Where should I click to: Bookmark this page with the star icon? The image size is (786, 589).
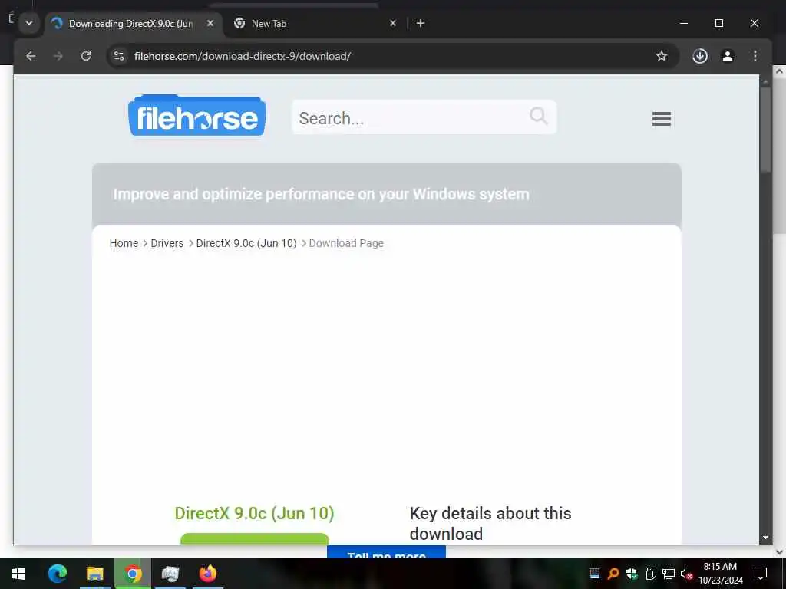(662, 56)
